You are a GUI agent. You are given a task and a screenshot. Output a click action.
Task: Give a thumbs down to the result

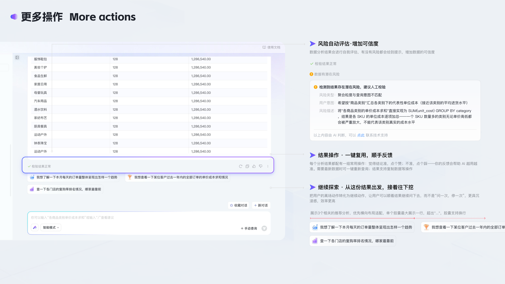(x=261, y=166)
